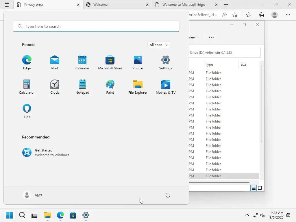Image resolution: width=296 pixels, height=222 pixels.
Task: Open See more options in File Explorer
Action: (211, 37)
